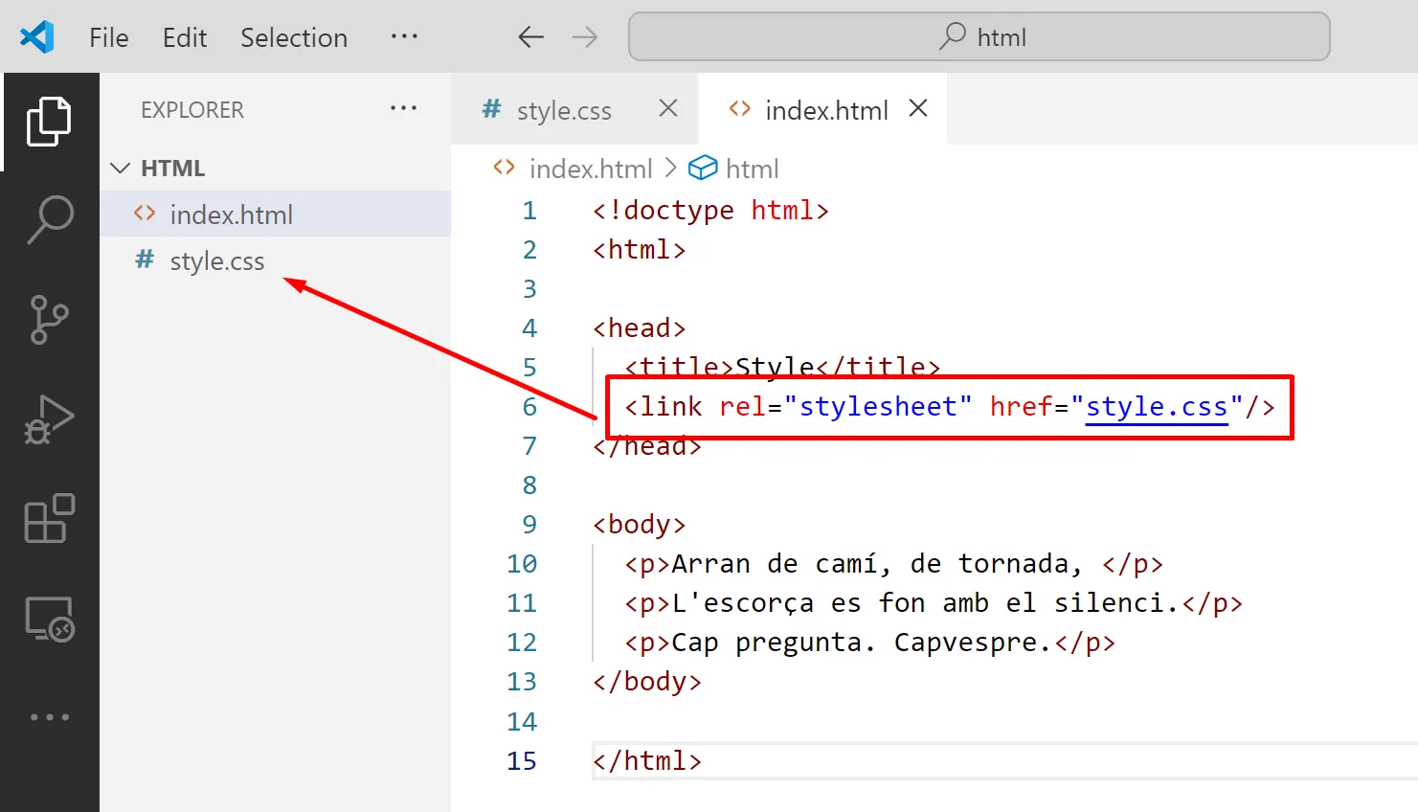Open the File menu

point(108,37)
